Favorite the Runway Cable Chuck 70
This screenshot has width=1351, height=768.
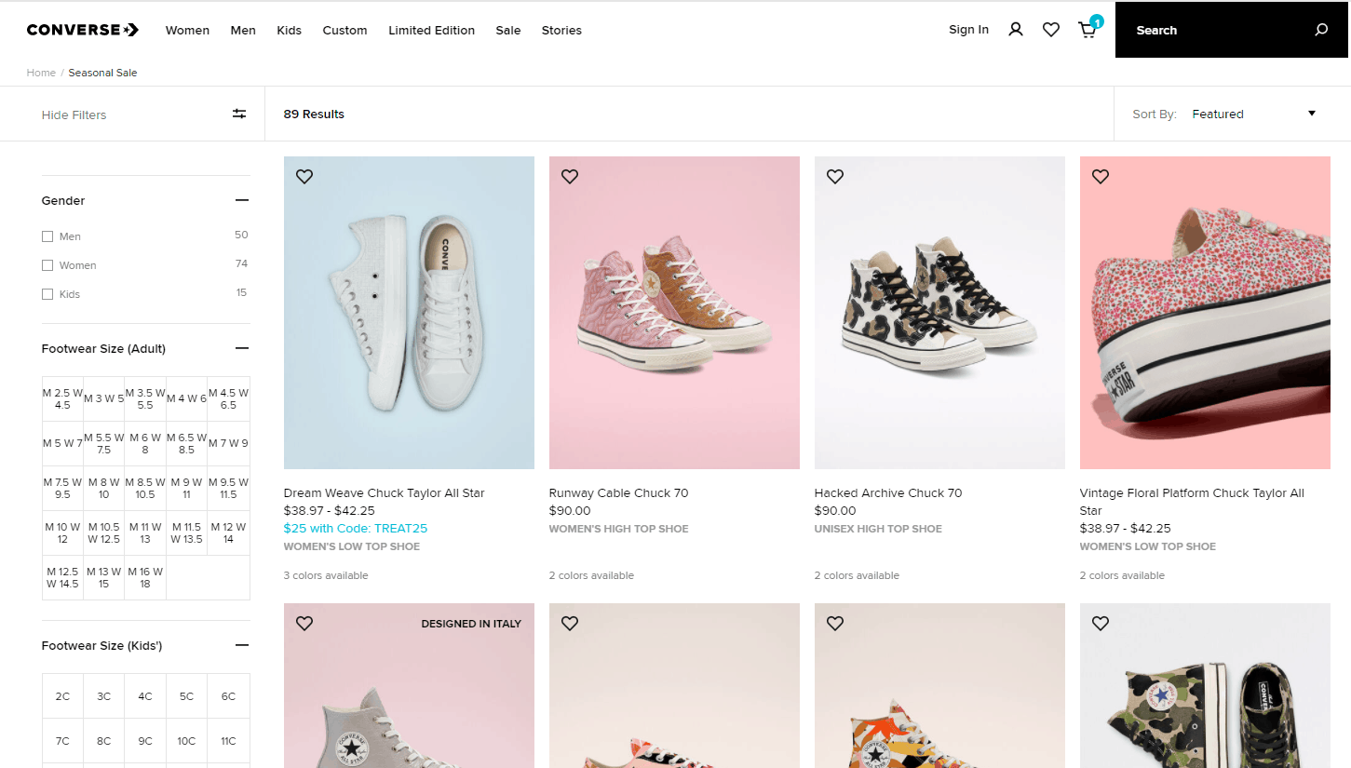pos(570,176)
